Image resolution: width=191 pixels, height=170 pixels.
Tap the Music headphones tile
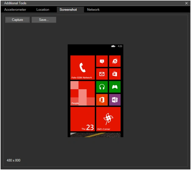click(102, 87)
